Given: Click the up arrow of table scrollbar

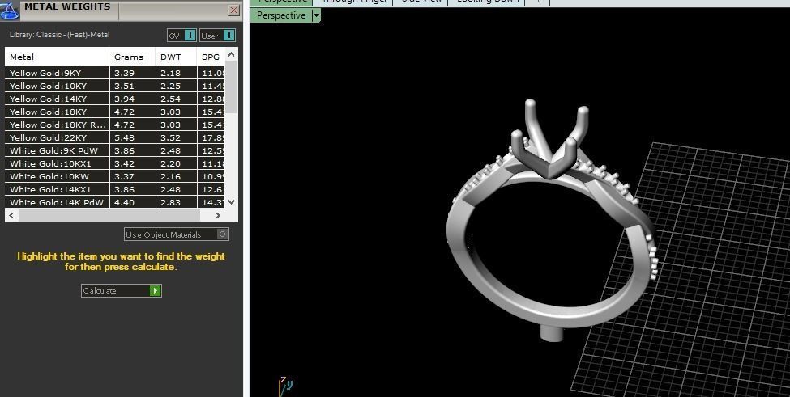Looking at the screenshot, I should (x=231, y=54).
